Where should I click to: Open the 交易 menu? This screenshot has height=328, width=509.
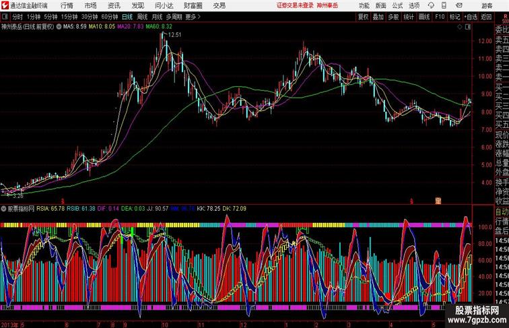coord(219,5)
